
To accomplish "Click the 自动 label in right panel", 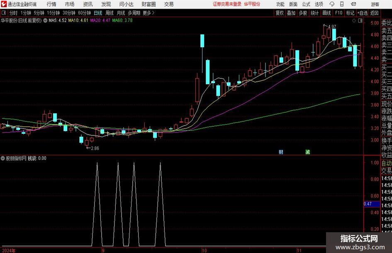I will pyautogui.click(x=387, y=163).
